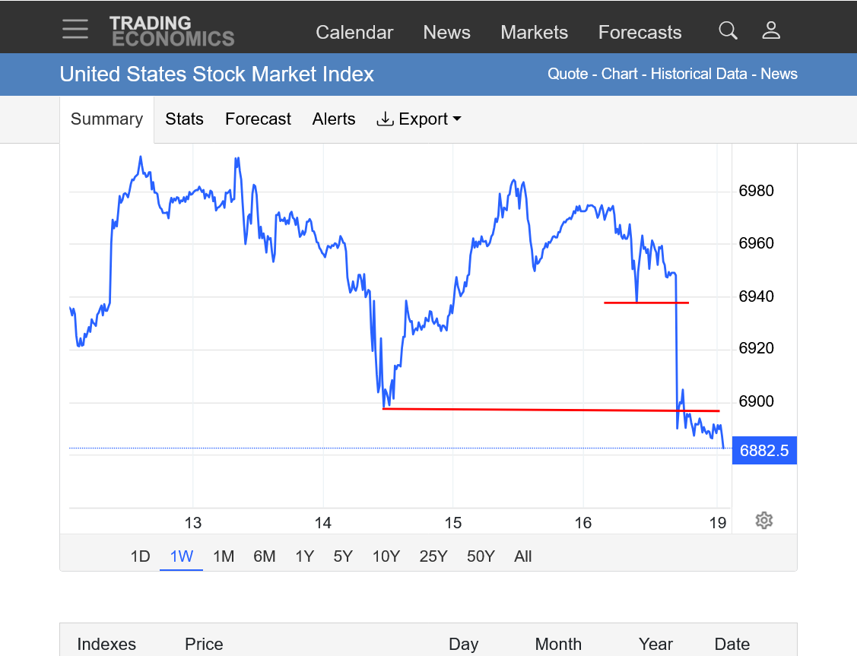Open the search magnifier icon
857x656 pixels.
point(728,30)
